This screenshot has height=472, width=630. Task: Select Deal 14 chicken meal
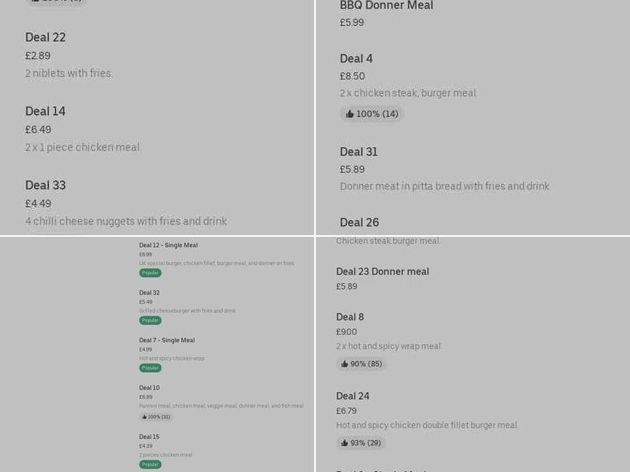(x=46, y=112)
